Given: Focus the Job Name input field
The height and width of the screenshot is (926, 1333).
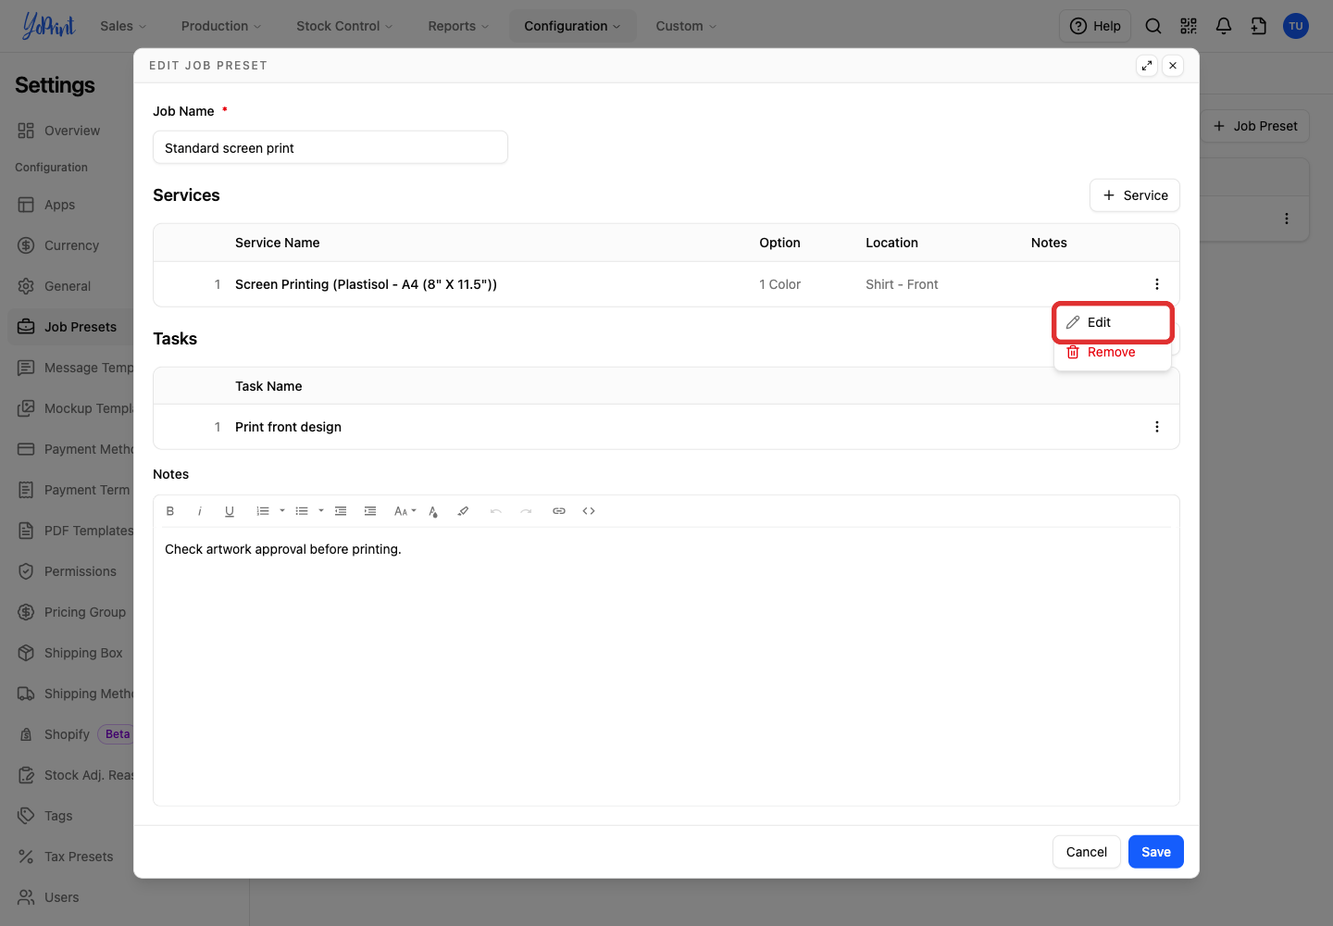Looking at the screenshot, I should (x=330, y=147).
